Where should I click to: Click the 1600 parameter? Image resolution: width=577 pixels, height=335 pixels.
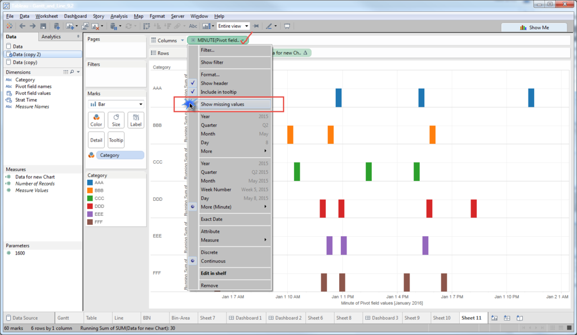pos(20,253)
